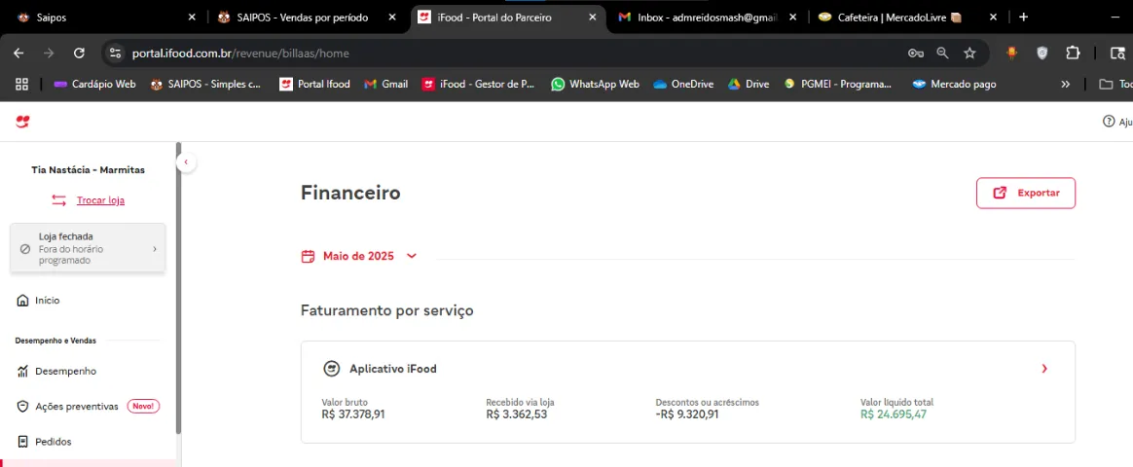Click the receipt icon next to Pedidos
The image size is (1133, 467).
click(22, 441)
